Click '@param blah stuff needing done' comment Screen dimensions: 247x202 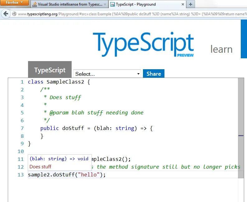tap(96, 113)
